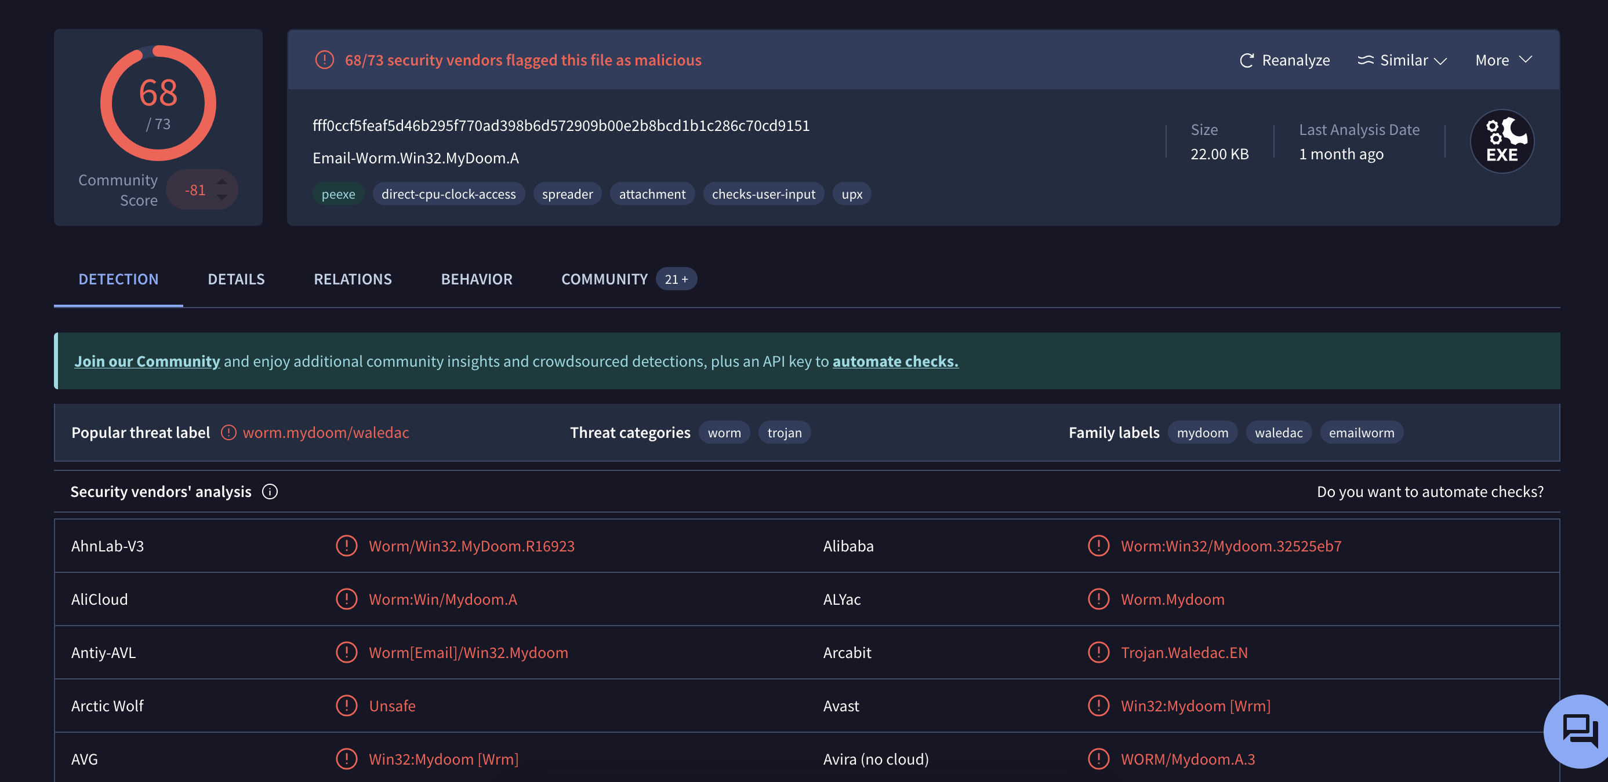This screenshot has width=1608, height=782.
Task: Vote community score down arrow
Action: tap(222, 197)
